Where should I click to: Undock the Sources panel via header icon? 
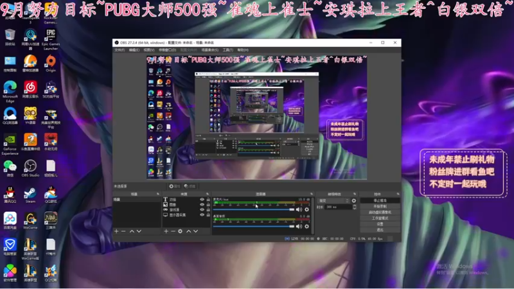[x=208, y=194]
